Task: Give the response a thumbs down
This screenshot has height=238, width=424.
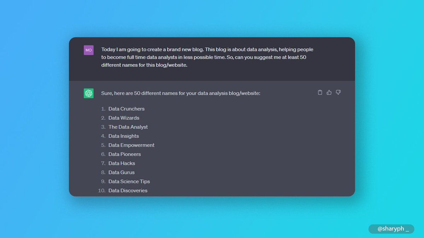Action: (338, 92)
